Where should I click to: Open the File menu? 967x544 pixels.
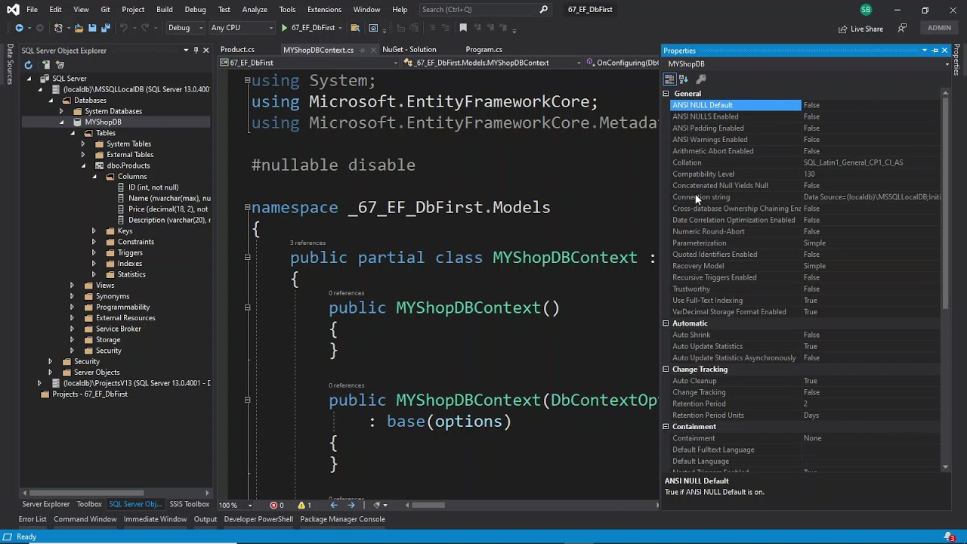[x=32, y=10]
